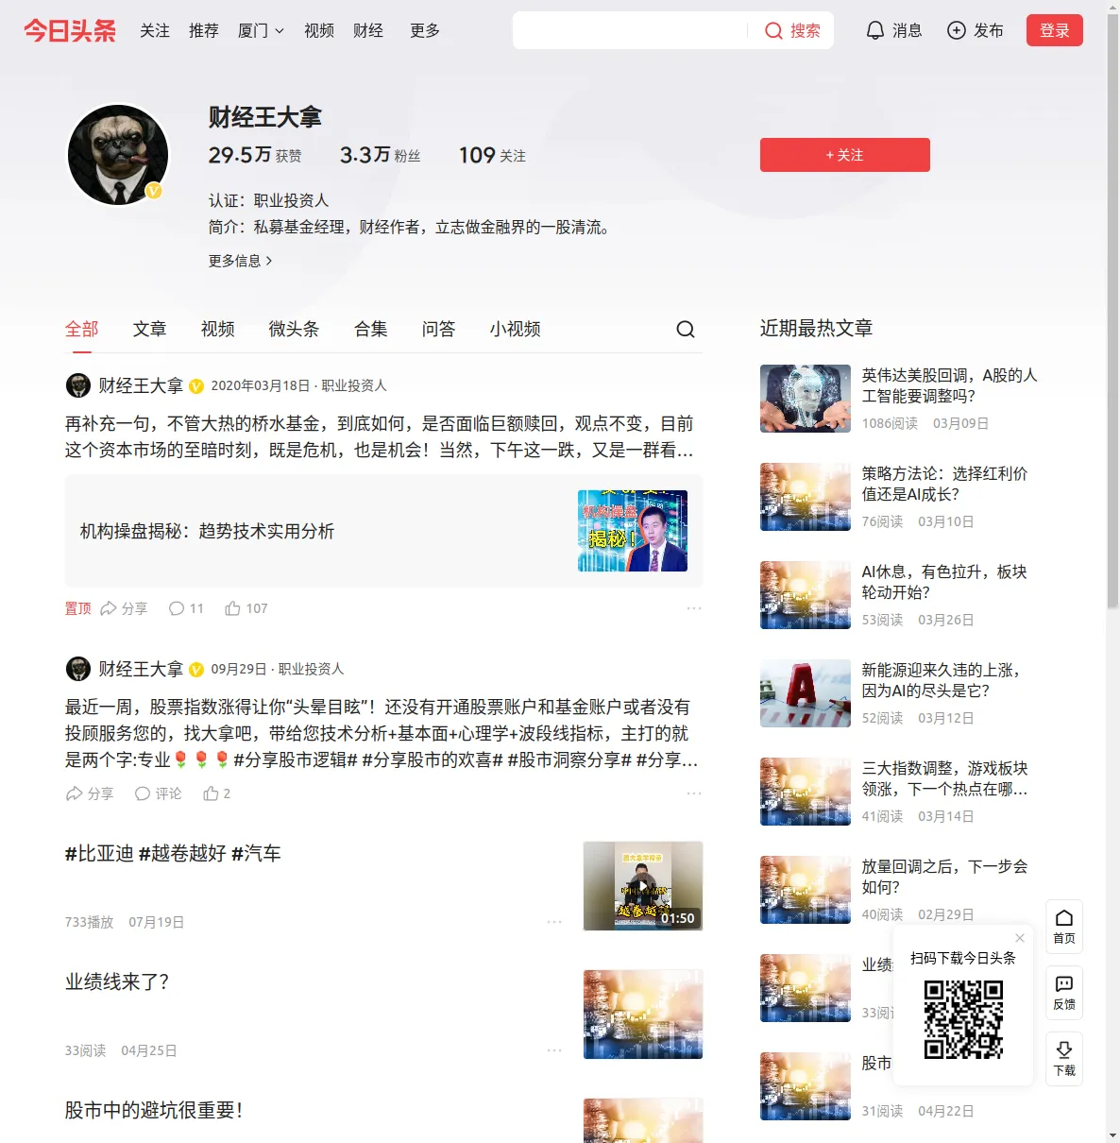The height and width of the screenshot is (1143, 1120).
Task: View the 3.3万 粉丝 followers count
Action: point(380,155)
